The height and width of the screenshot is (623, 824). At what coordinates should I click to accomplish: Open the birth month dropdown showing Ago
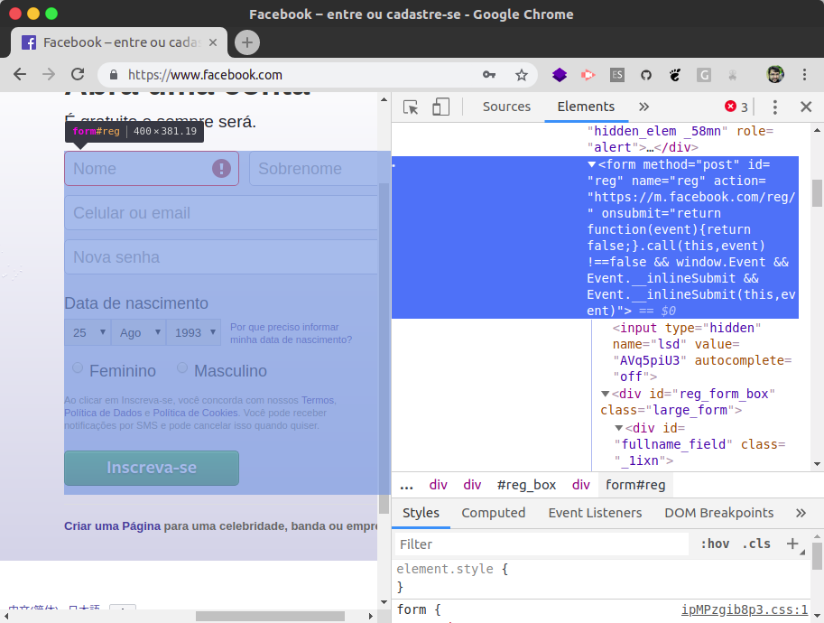tap(138, 332)
